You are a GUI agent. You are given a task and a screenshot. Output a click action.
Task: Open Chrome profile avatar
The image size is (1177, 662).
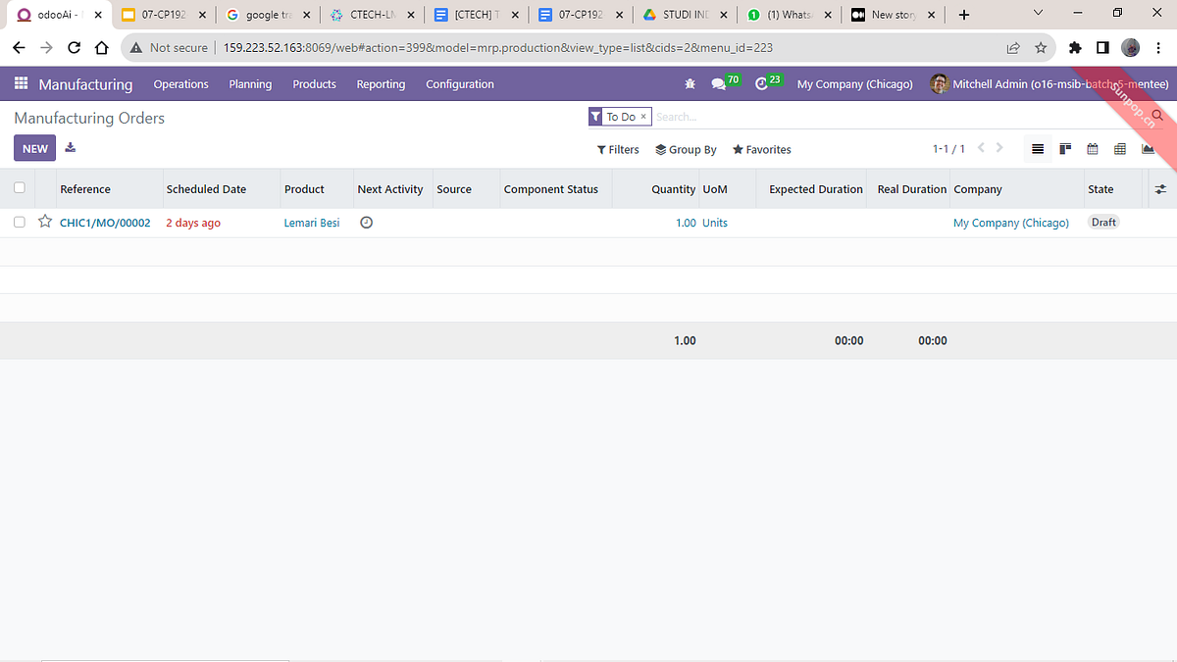1131,47
